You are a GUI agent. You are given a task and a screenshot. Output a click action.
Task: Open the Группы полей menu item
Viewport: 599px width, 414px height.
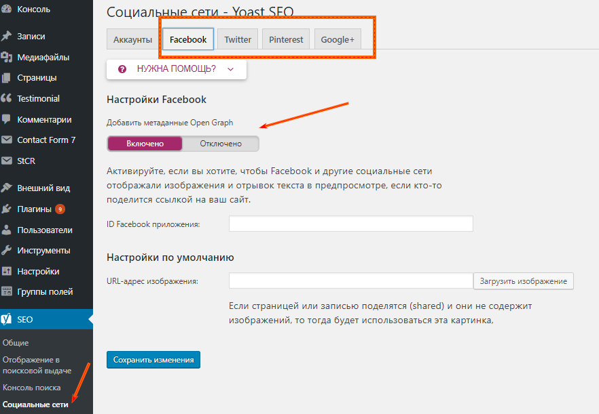pos(46,291)
